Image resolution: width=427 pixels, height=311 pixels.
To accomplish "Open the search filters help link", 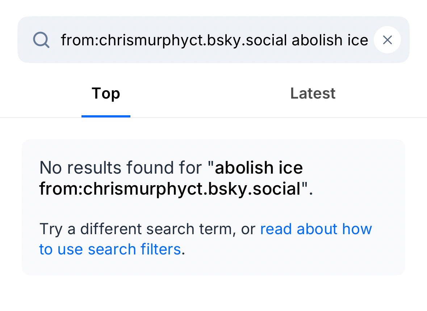I will (316, 229).
